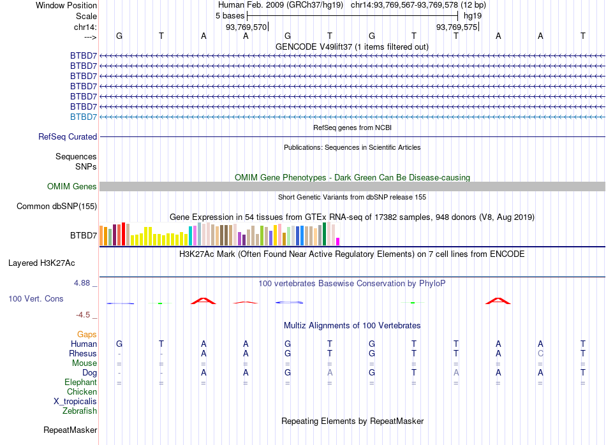
Task: Click the Publications: Sequences in Scientific Articles title
Action: click(352, 147)
